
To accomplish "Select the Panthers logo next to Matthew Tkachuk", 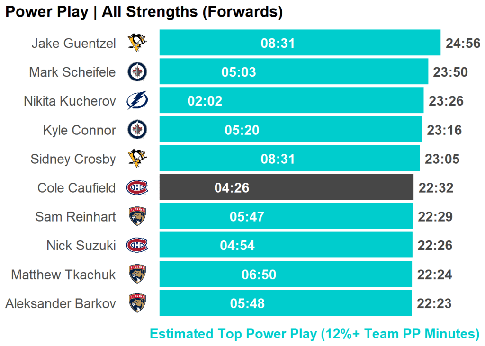I will pyautogui.click(x=137, y=275).
